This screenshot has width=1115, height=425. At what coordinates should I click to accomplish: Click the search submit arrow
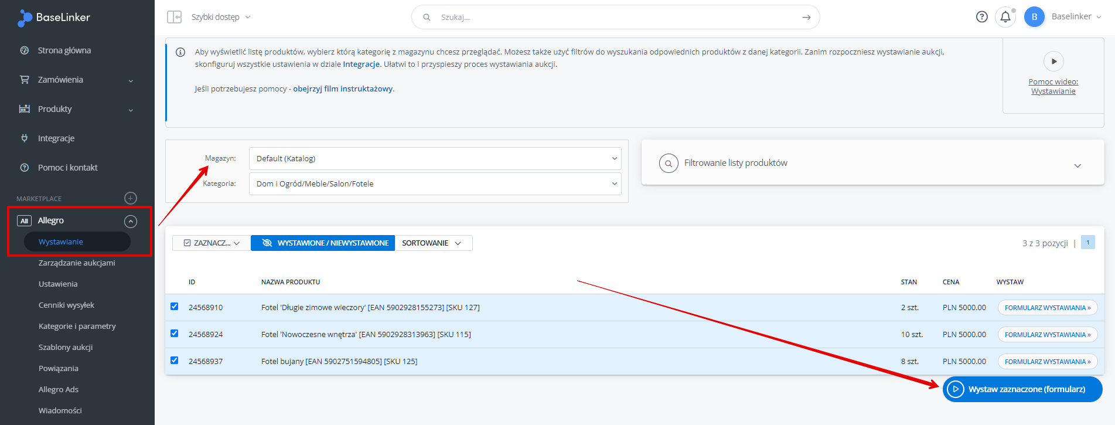click(806, 17)
